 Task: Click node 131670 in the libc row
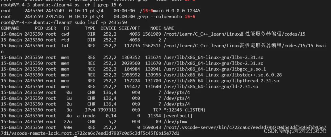tap(153, 63)
